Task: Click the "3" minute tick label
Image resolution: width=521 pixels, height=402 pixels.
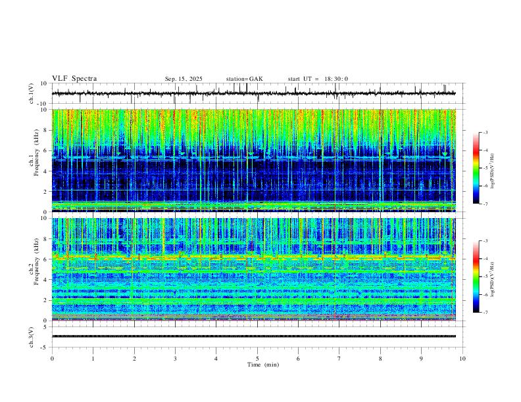Action: [x=175, y=359]
